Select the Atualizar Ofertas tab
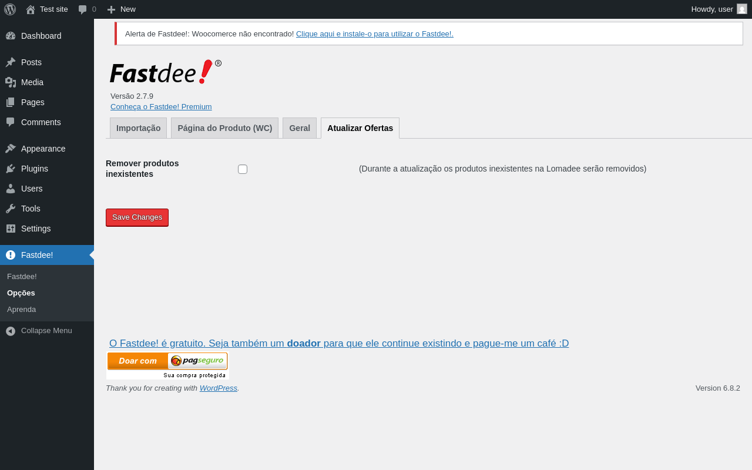This screenshot has height=470, width=752. coord(360,128)
